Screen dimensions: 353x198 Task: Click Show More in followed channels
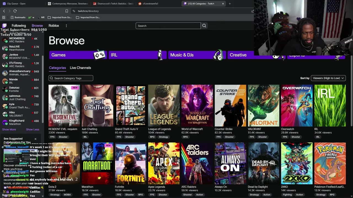tap(9, 130)
